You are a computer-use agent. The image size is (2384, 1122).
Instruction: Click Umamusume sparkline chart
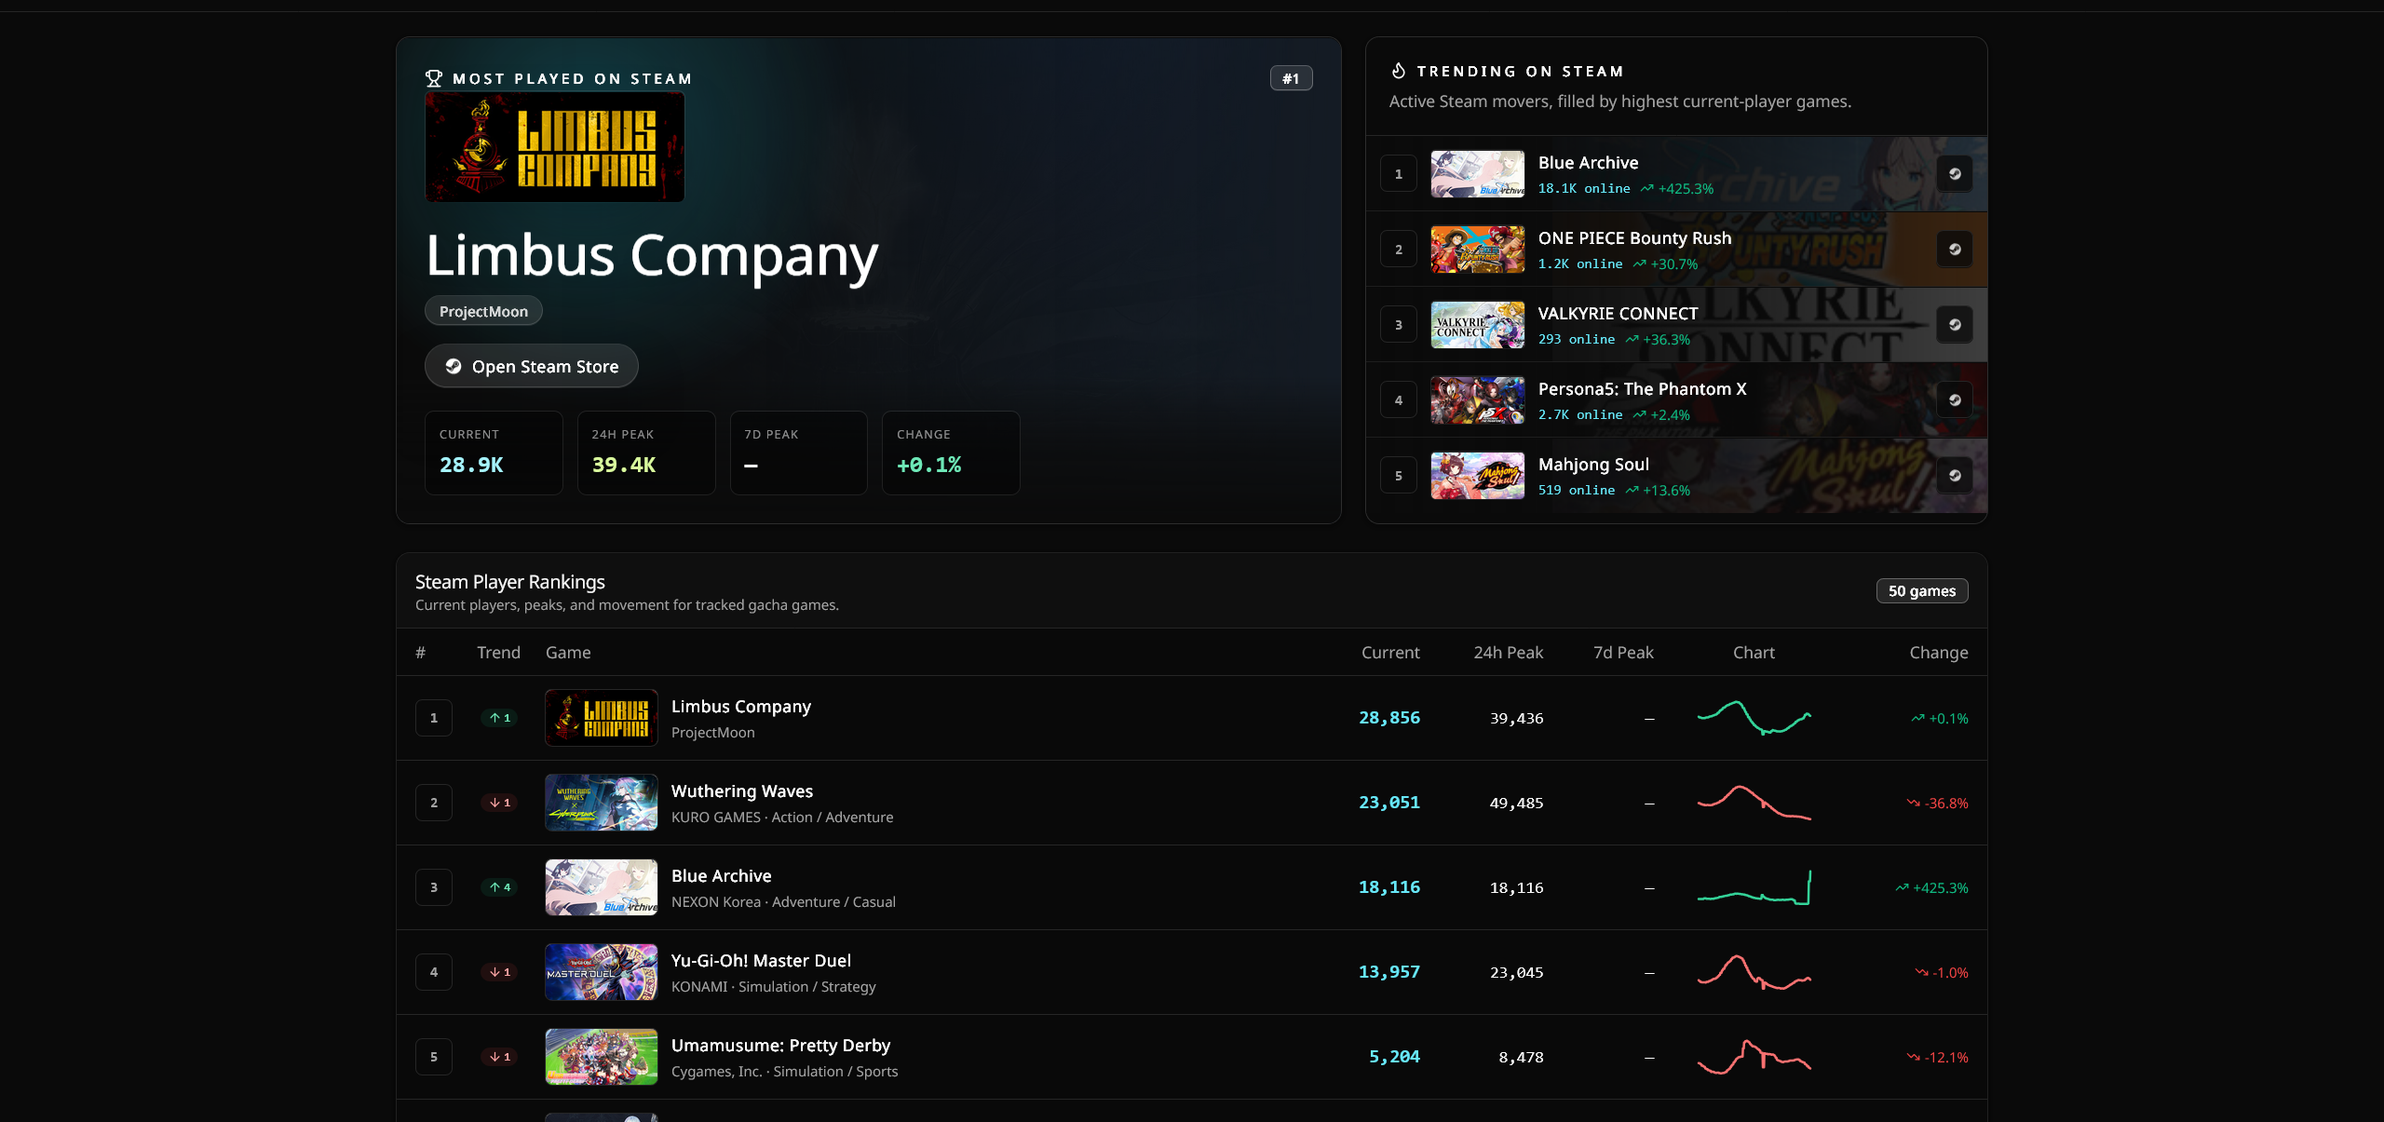[x=1754, y=1057]
